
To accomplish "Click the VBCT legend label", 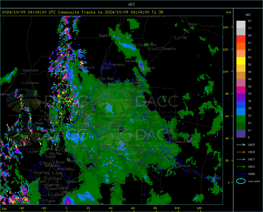I will pos(251,159).
